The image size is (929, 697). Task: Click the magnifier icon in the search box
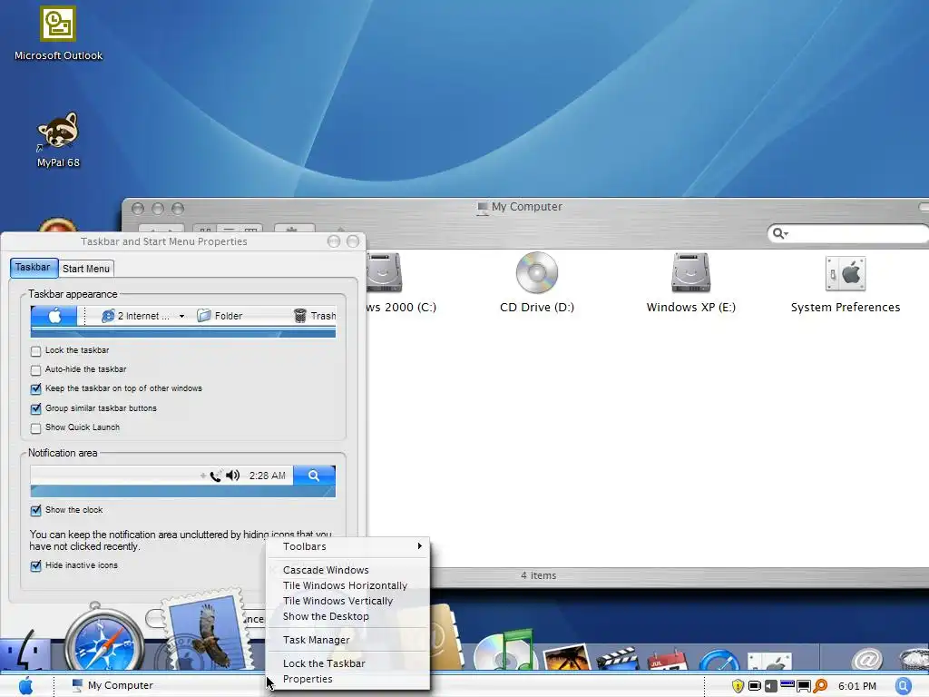pyautogui.click(x=777, y=233)
